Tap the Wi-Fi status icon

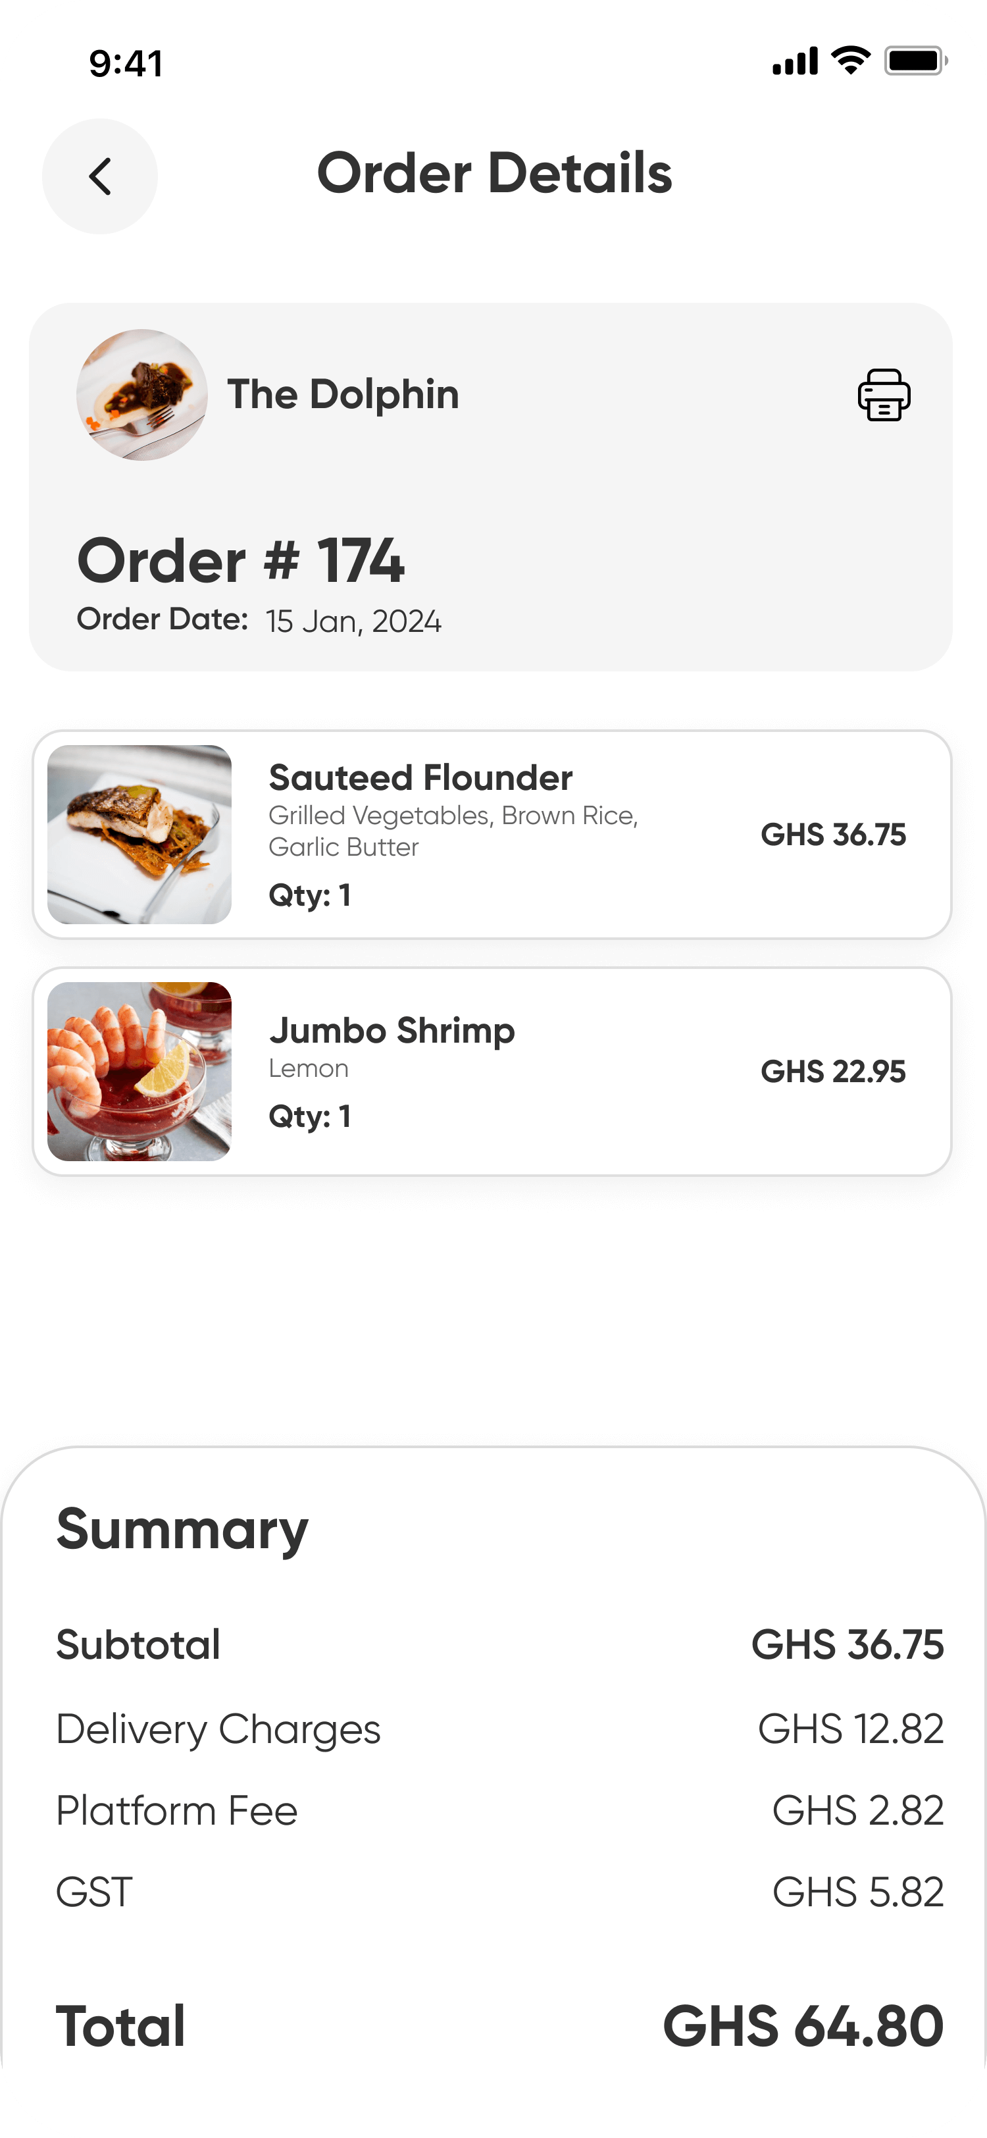coord(850,61)
